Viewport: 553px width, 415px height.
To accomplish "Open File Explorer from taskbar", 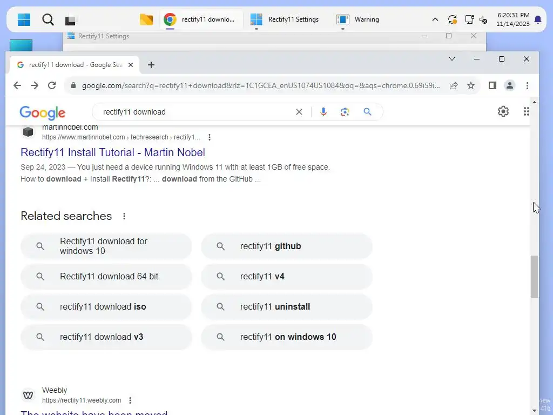I will [146, 19].
